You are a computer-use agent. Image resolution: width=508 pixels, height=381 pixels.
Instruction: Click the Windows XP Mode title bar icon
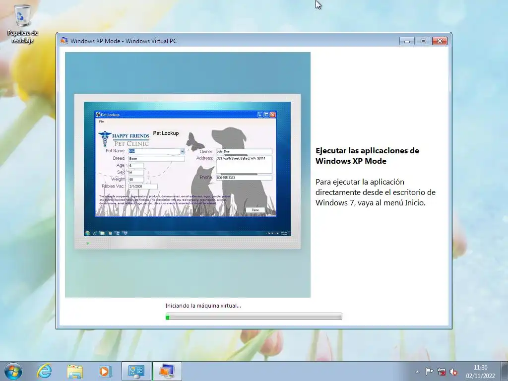tap(64, 41)
